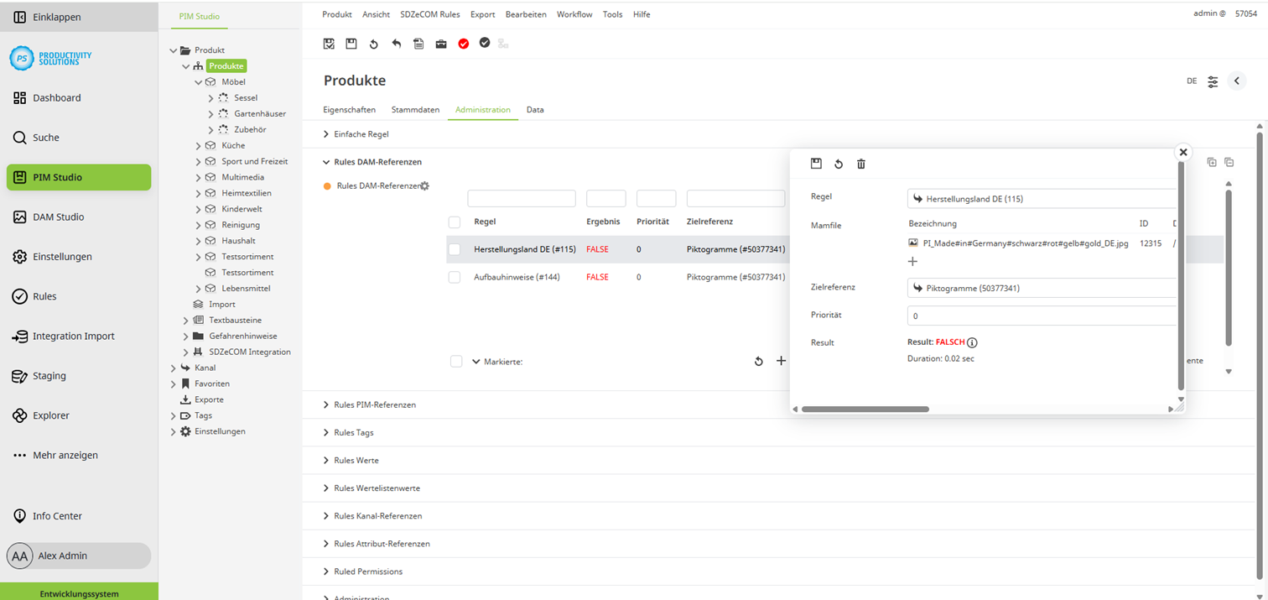Screen dimensions: 1268x600
Task: Click the briefcase icon in the main toolbar
Action: click(x=441, y=44)
